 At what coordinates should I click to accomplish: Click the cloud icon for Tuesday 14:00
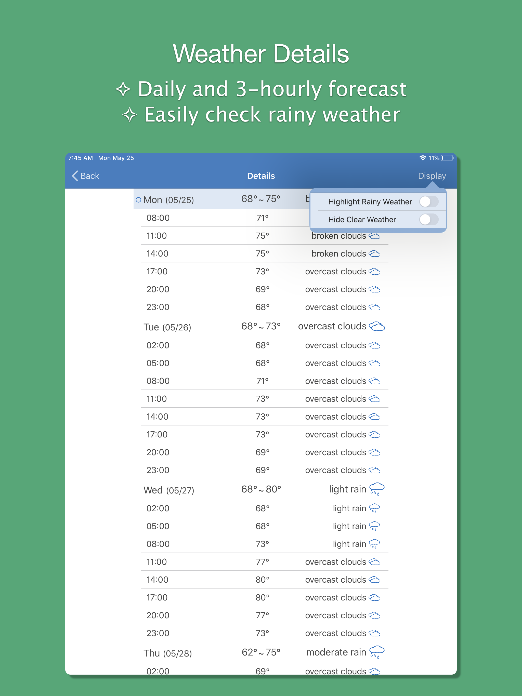[x=374, y=417]
